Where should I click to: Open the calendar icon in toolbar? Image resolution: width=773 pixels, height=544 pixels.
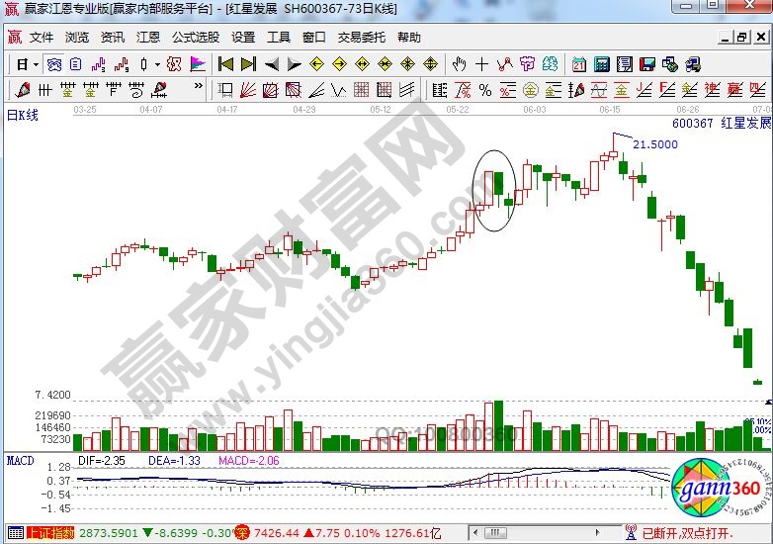point(578,64)
